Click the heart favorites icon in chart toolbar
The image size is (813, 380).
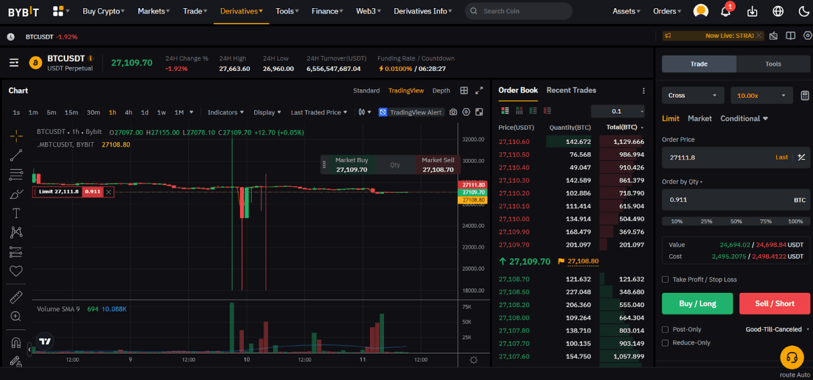(x=16, y=271)
